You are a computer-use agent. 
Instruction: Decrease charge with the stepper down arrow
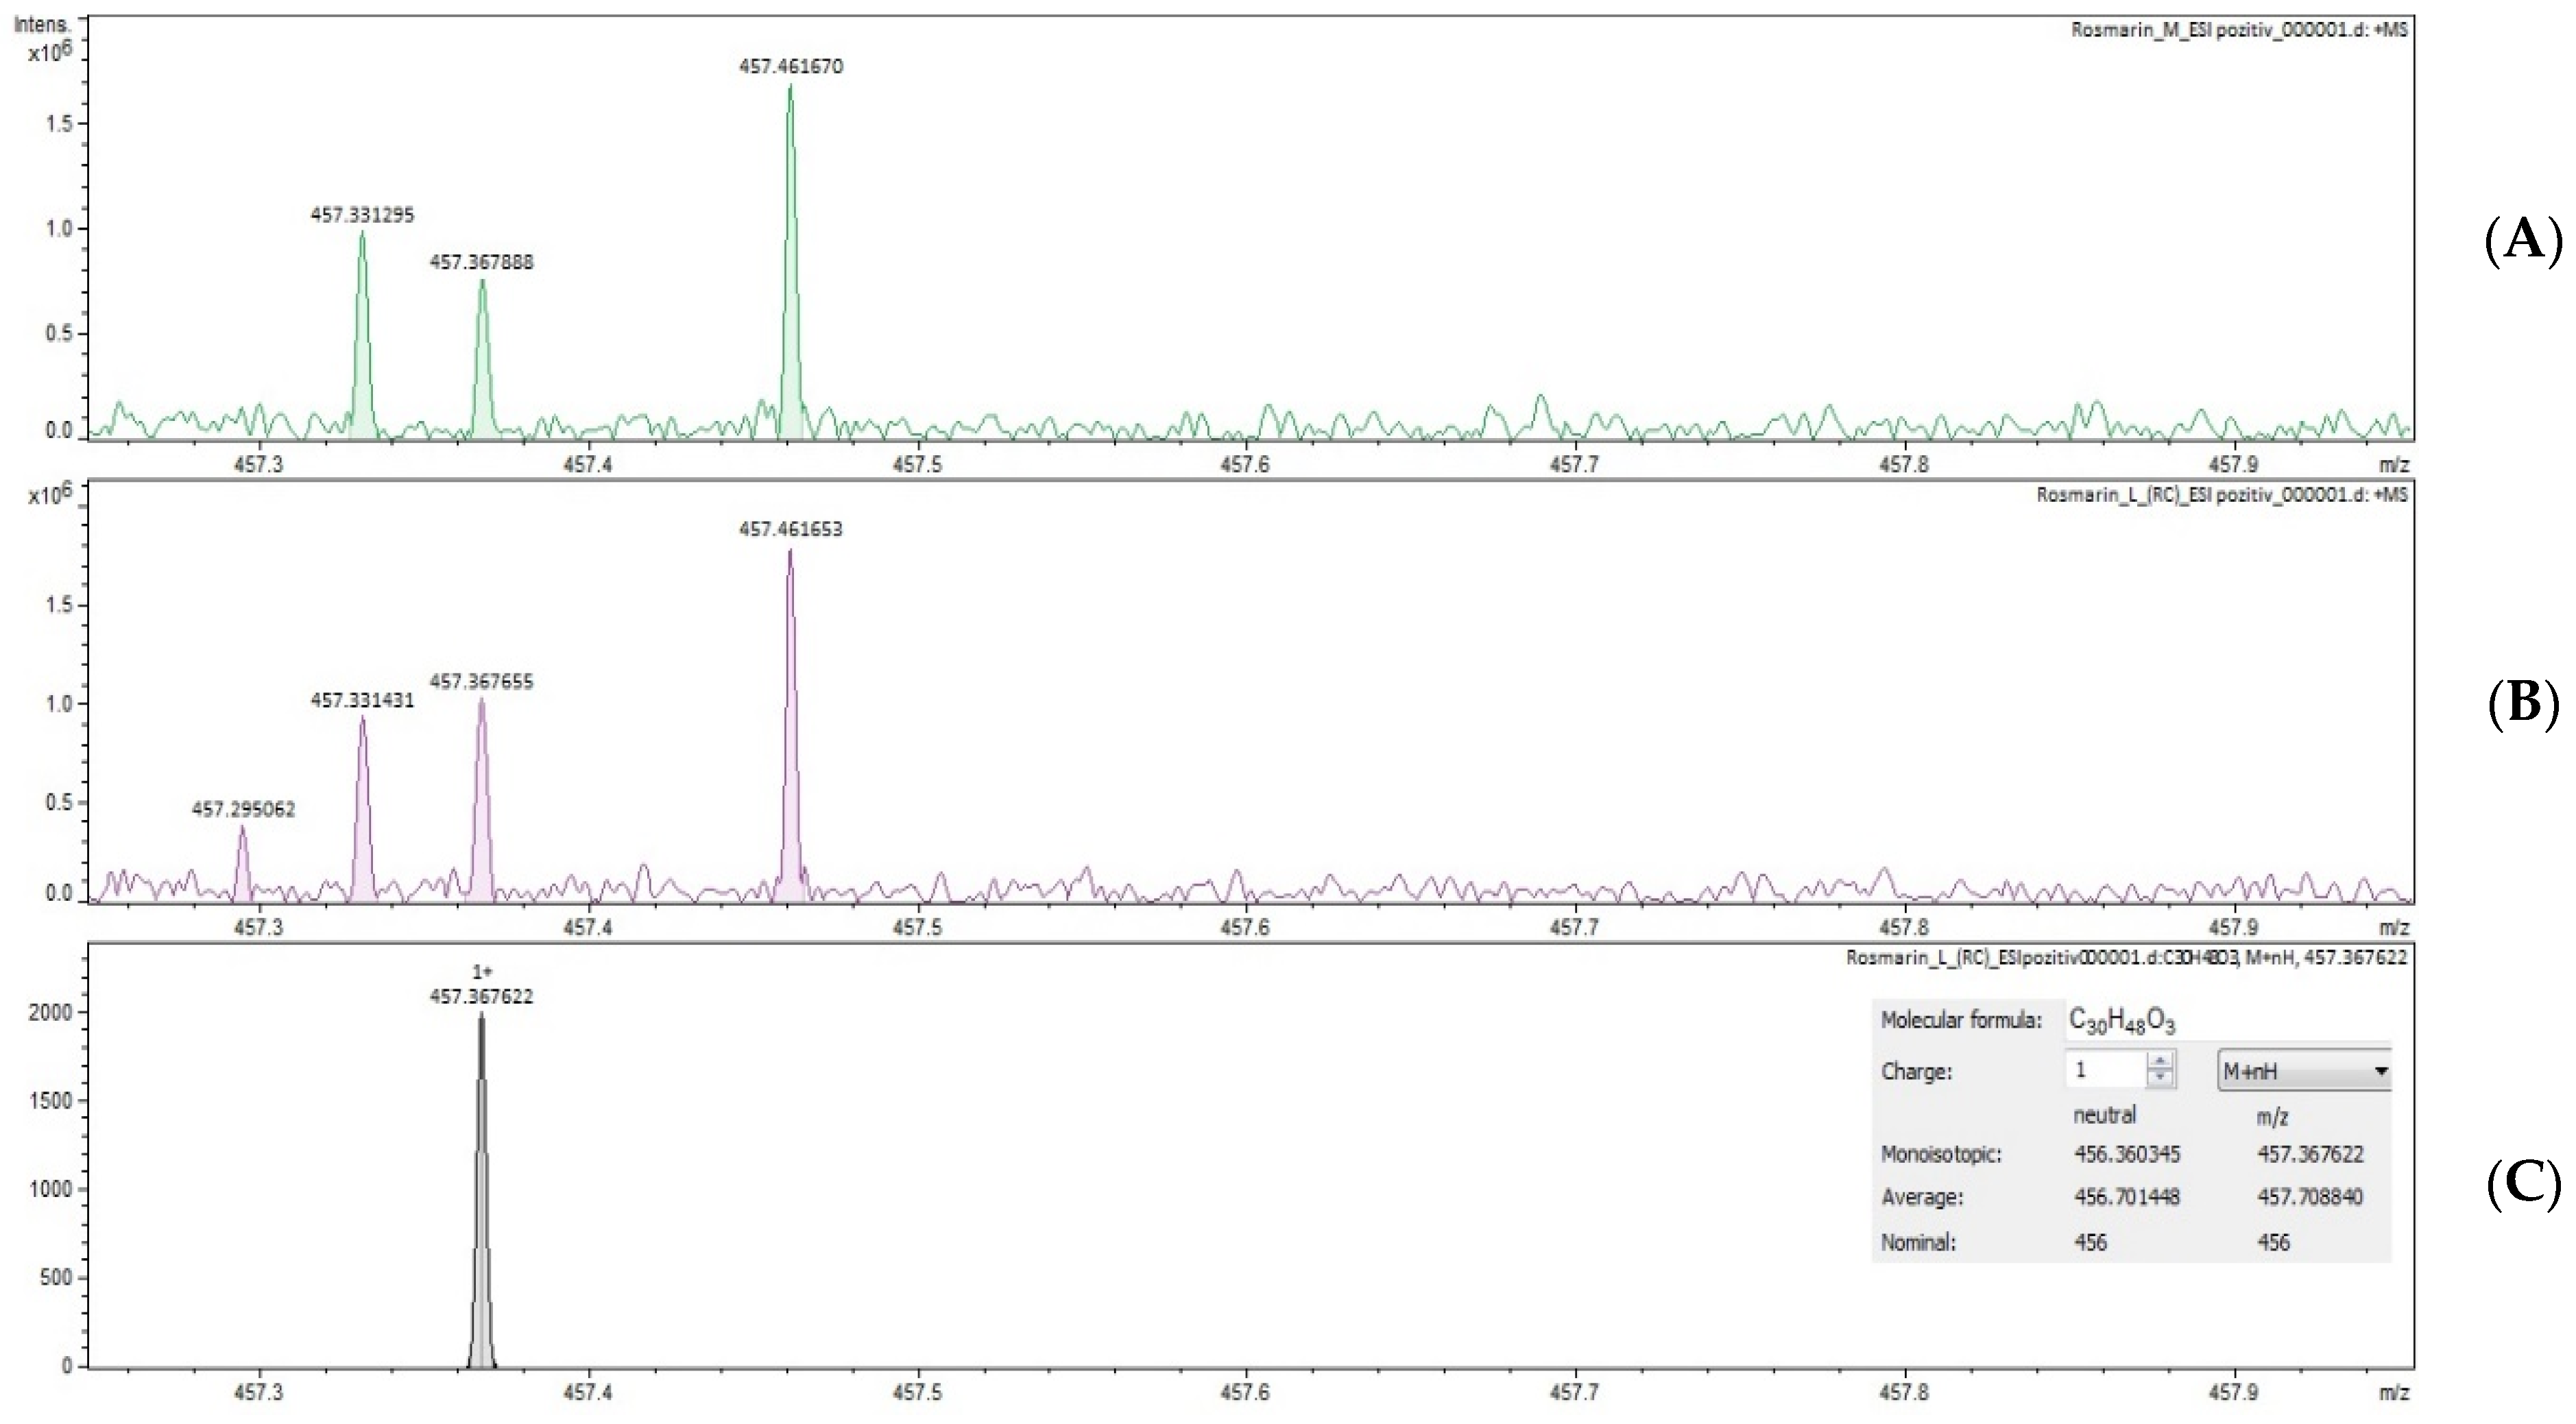point(2160,1078)
